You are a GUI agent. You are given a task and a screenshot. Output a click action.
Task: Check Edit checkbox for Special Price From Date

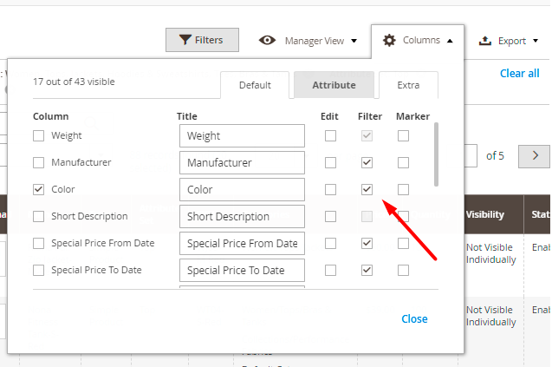[x=331, y=244]
